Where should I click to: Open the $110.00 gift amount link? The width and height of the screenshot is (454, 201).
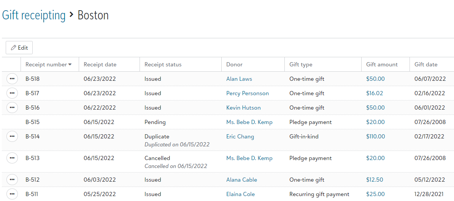[376, 137]
